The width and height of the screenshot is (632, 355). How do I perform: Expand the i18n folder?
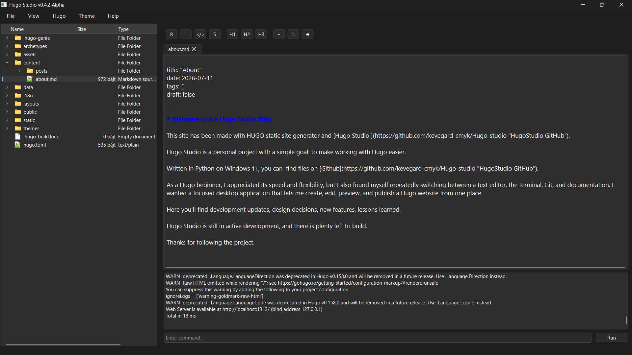pos(7,95)
